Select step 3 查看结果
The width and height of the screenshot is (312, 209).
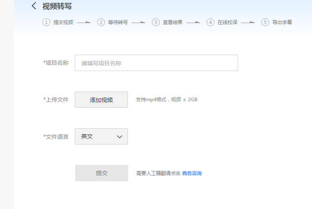pos(167,22)
